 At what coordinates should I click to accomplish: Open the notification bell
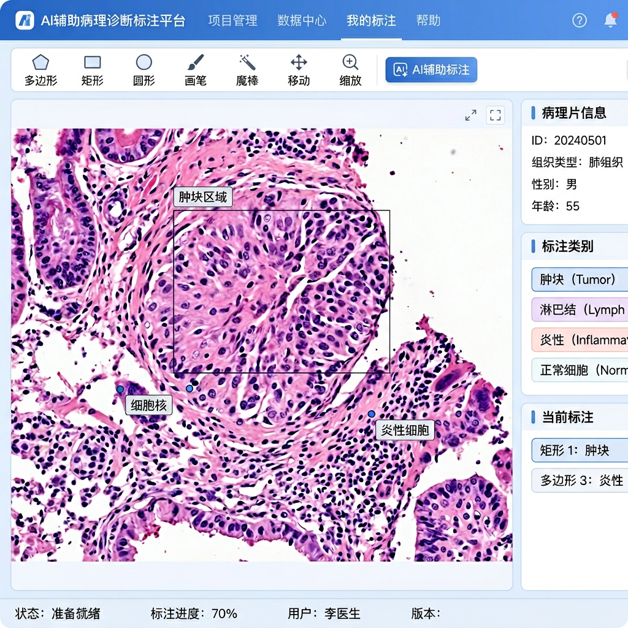[610, 20]
